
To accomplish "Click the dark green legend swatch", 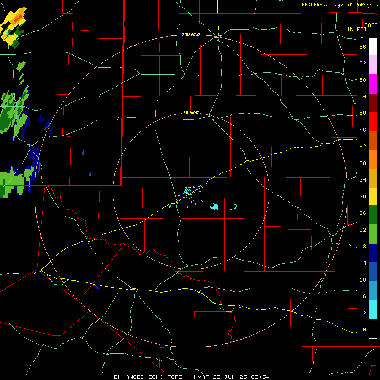I will pyautogui.click(x=373, y=215).
